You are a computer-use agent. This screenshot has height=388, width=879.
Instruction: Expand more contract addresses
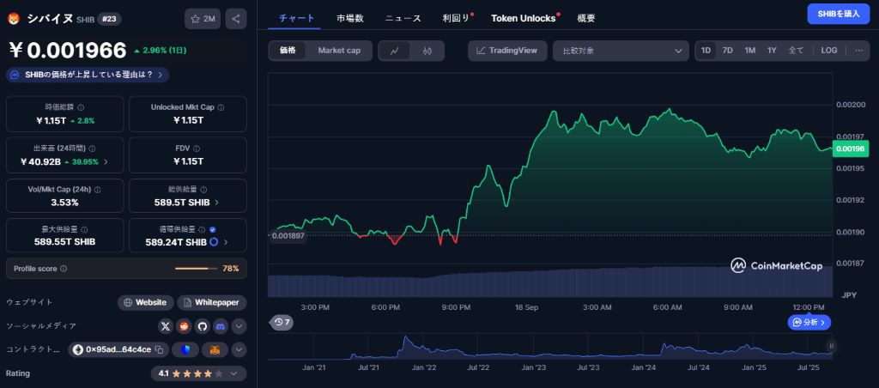[239, 350]
